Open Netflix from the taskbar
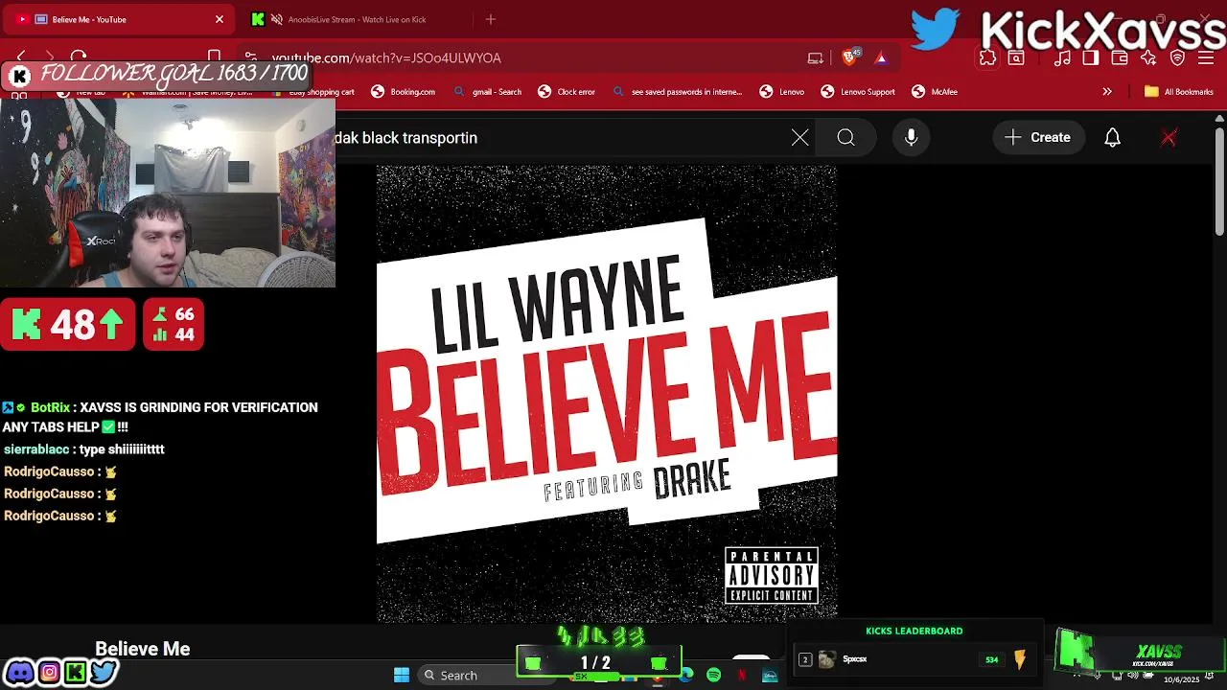 point(742,676)
